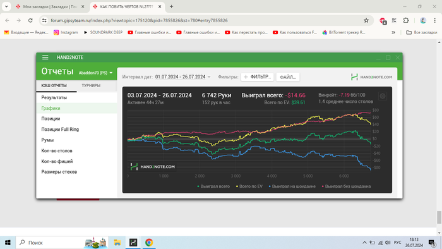Open Hand2Note app from taskbar
This screenshot has height=249, width=442.
pos(133,243)
